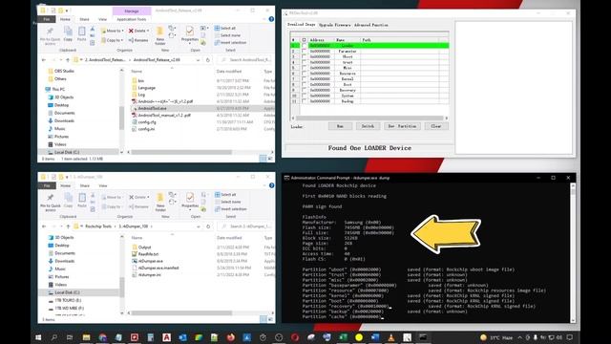Click New folder in AndroidTool Explorer ribbon
Image resolution: width=611 pixels, height=344 pixels.
click(159, 36)
